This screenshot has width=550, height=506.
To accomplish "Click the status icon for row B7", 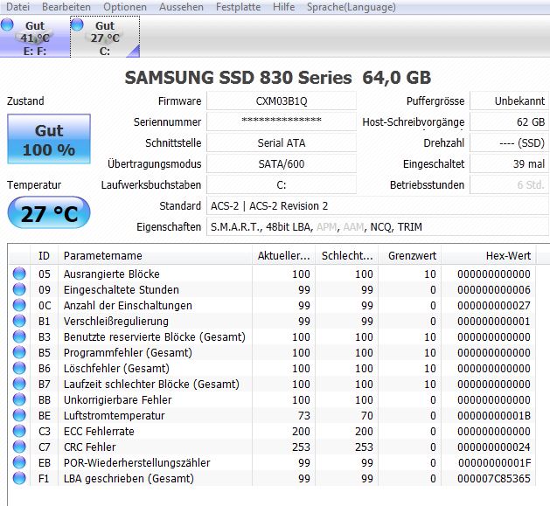I will click(x=19, y=384).
